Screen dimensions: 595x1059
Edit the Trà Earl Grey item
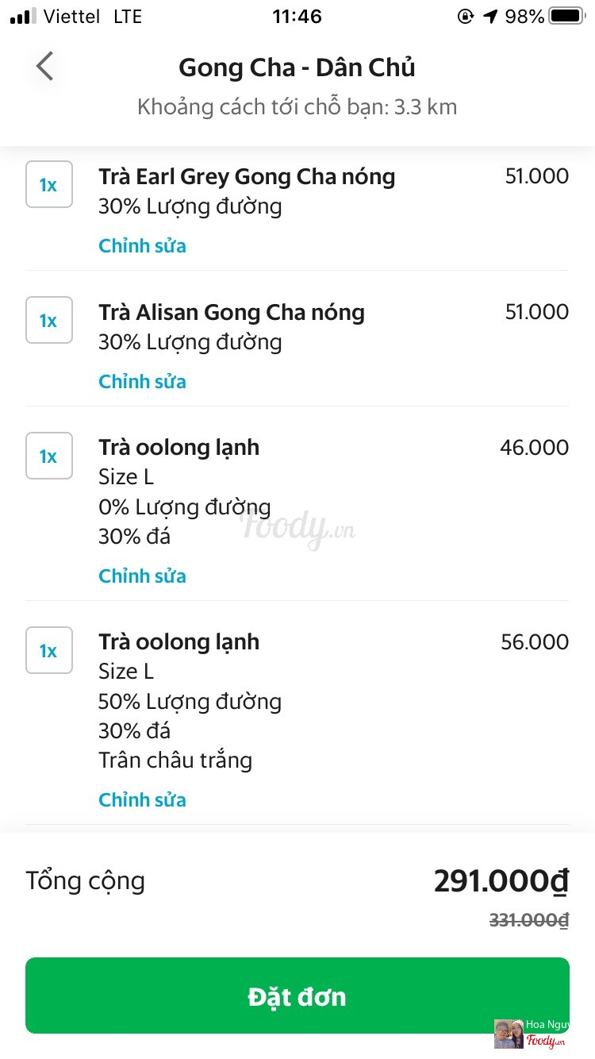(x=142, y=246)
